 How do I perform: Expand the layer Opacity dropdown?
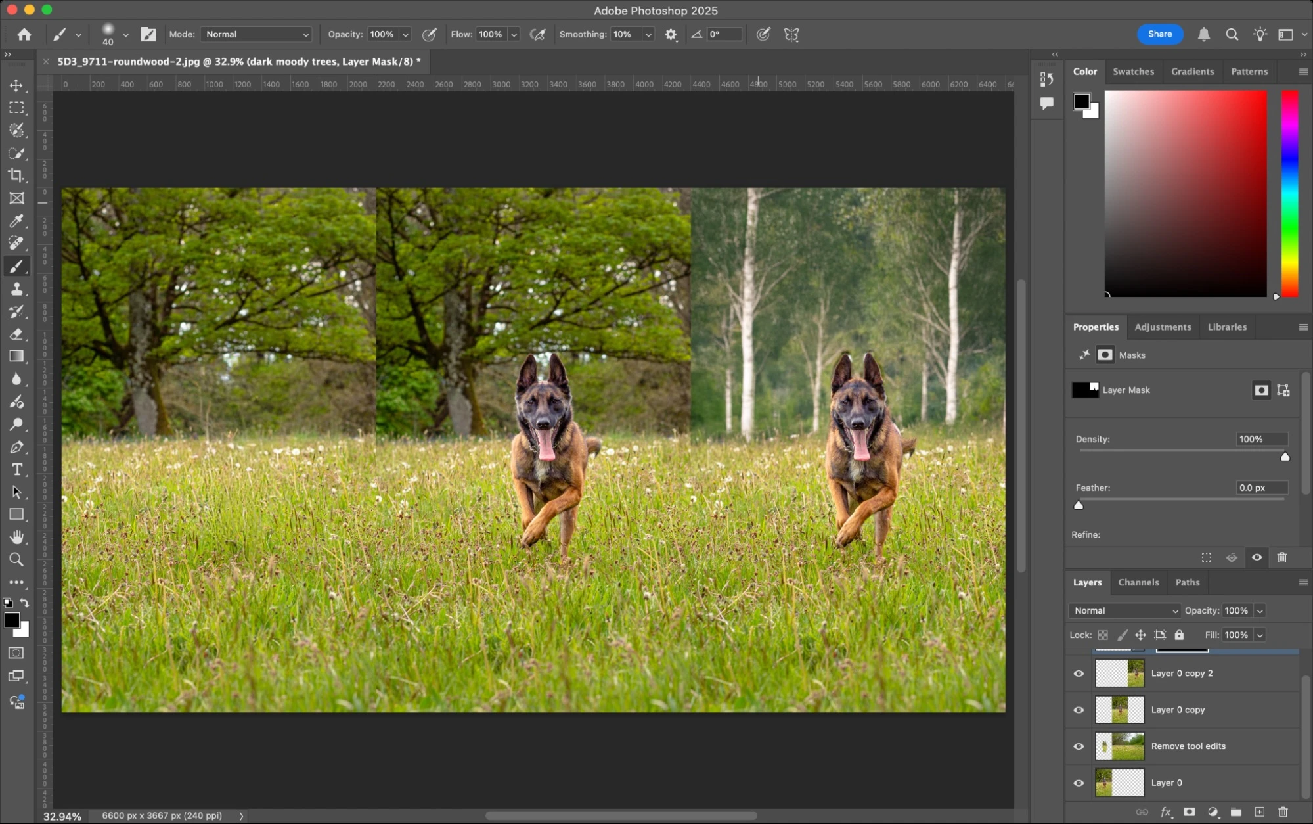click(x=1259, y=610)
